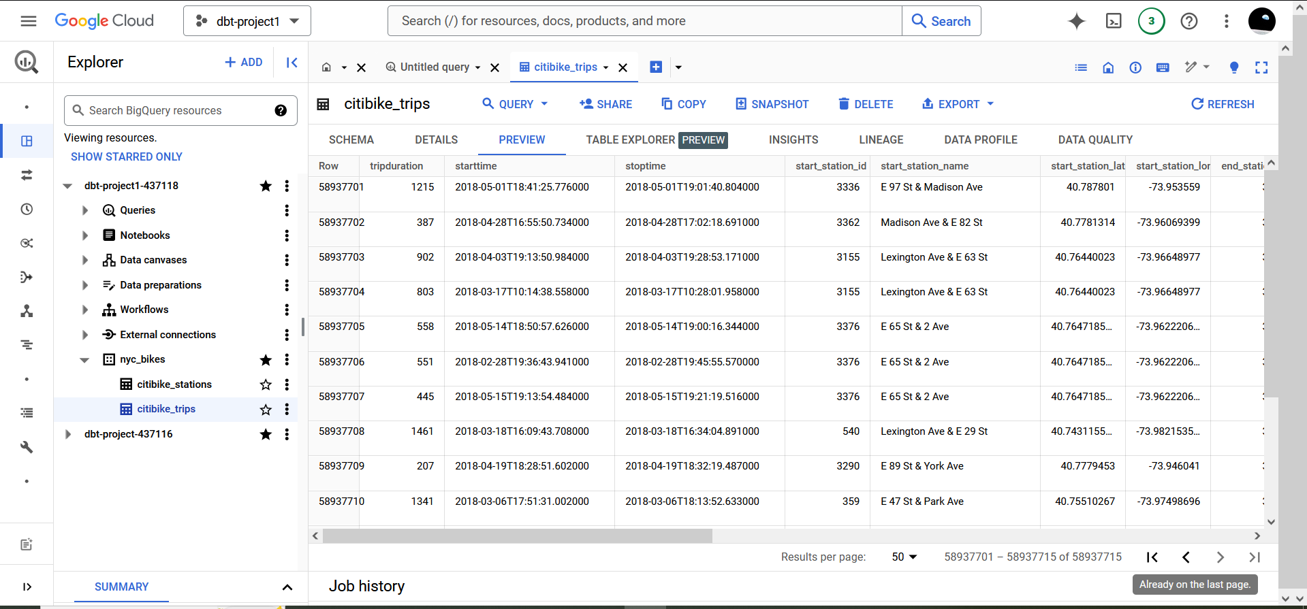Open the help question mark icon
Screen dimensions: 1307x609
[x=1189, y=21]
